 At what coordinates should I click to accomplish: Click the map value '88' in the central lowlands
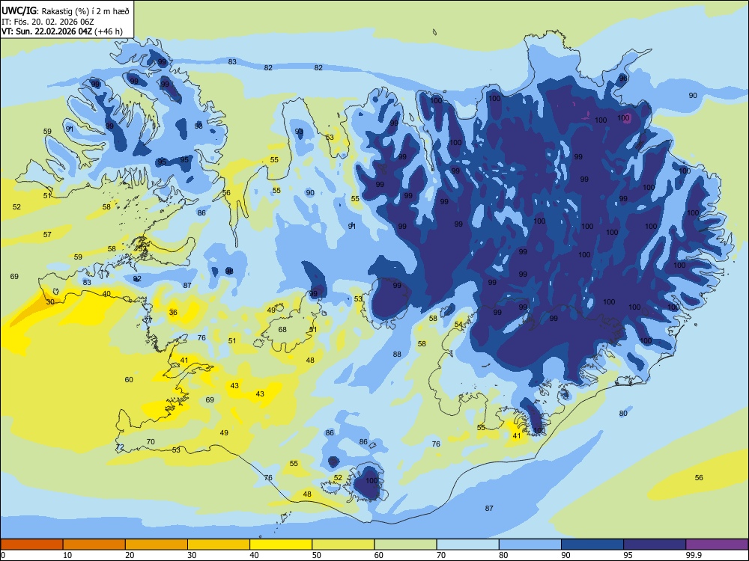point(397,355)
